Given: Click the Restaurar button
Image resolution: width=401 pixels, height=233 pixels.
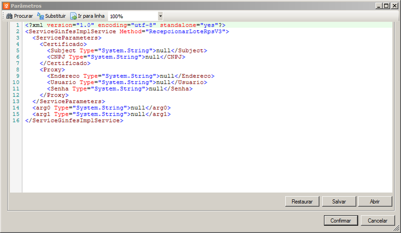Looking at the screenshot, I should [x=302, y=201].
